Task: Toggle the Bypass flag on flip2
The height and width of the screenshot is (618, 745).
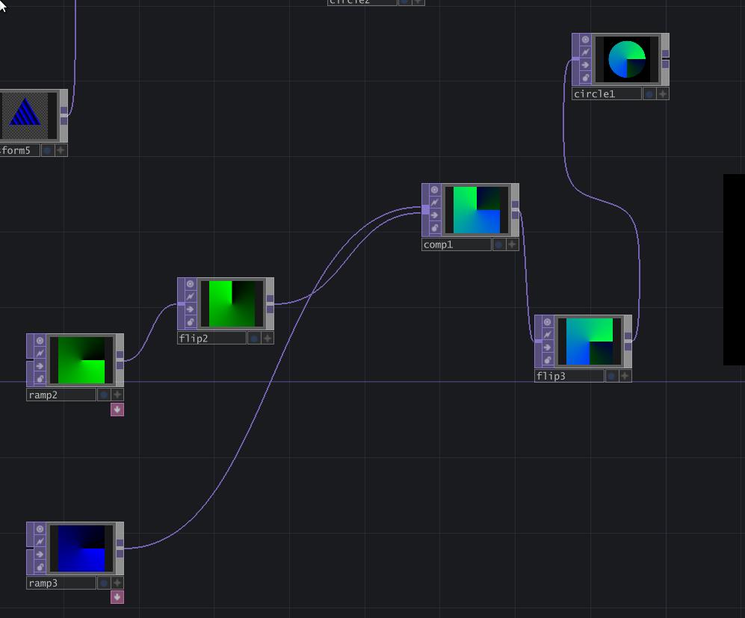Action: pyautogui.click(x=190, y=309)
